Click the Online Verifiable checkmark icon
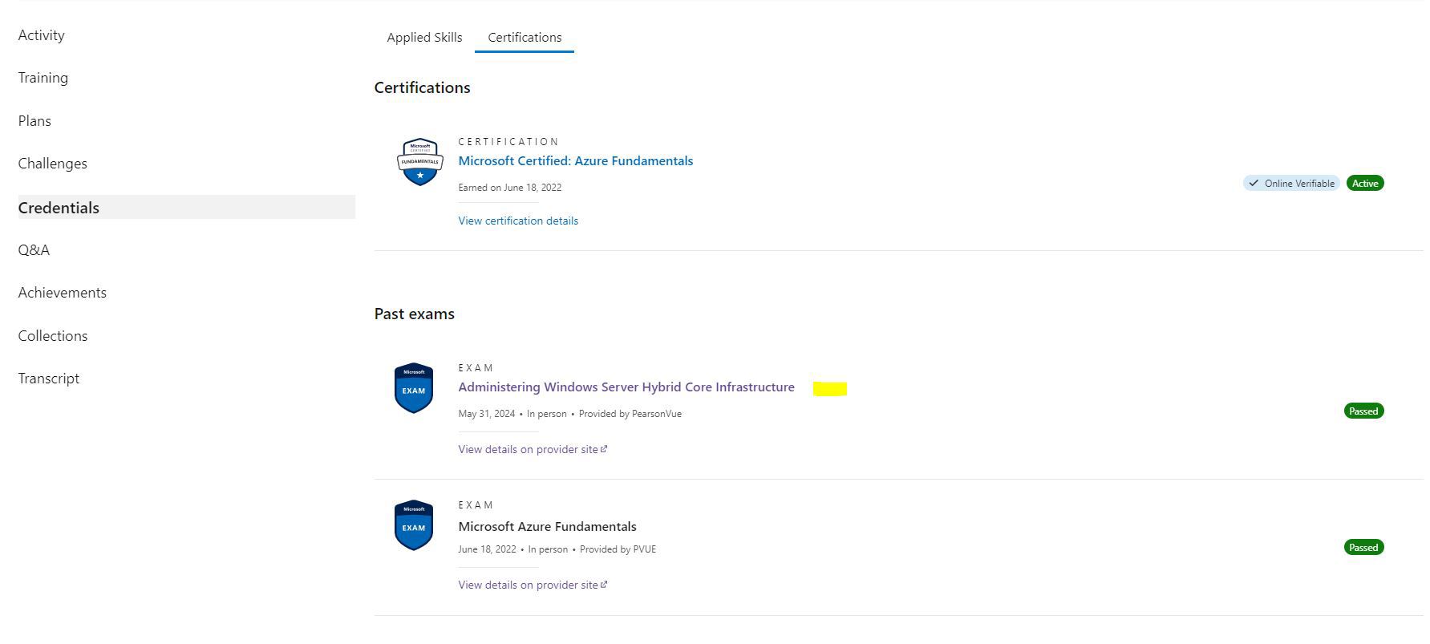 [1254, 184]
